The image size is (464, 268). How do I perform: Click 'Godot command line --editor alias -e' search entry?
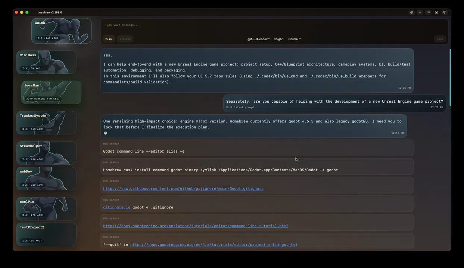[257, 148]
